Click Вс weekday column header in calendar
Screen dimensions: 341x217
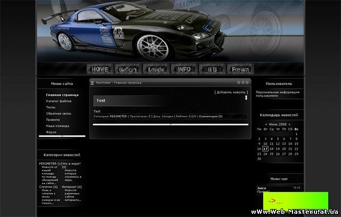tap(296, 129)
